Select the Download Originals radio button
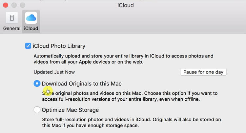 tap(37, 84)
